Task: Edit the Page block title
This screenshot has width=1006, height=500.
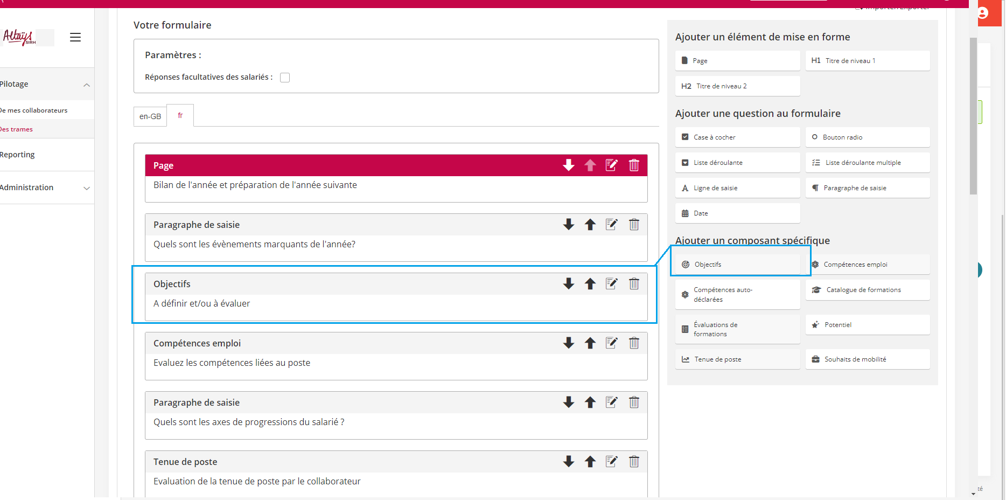Action: (612, 165)
